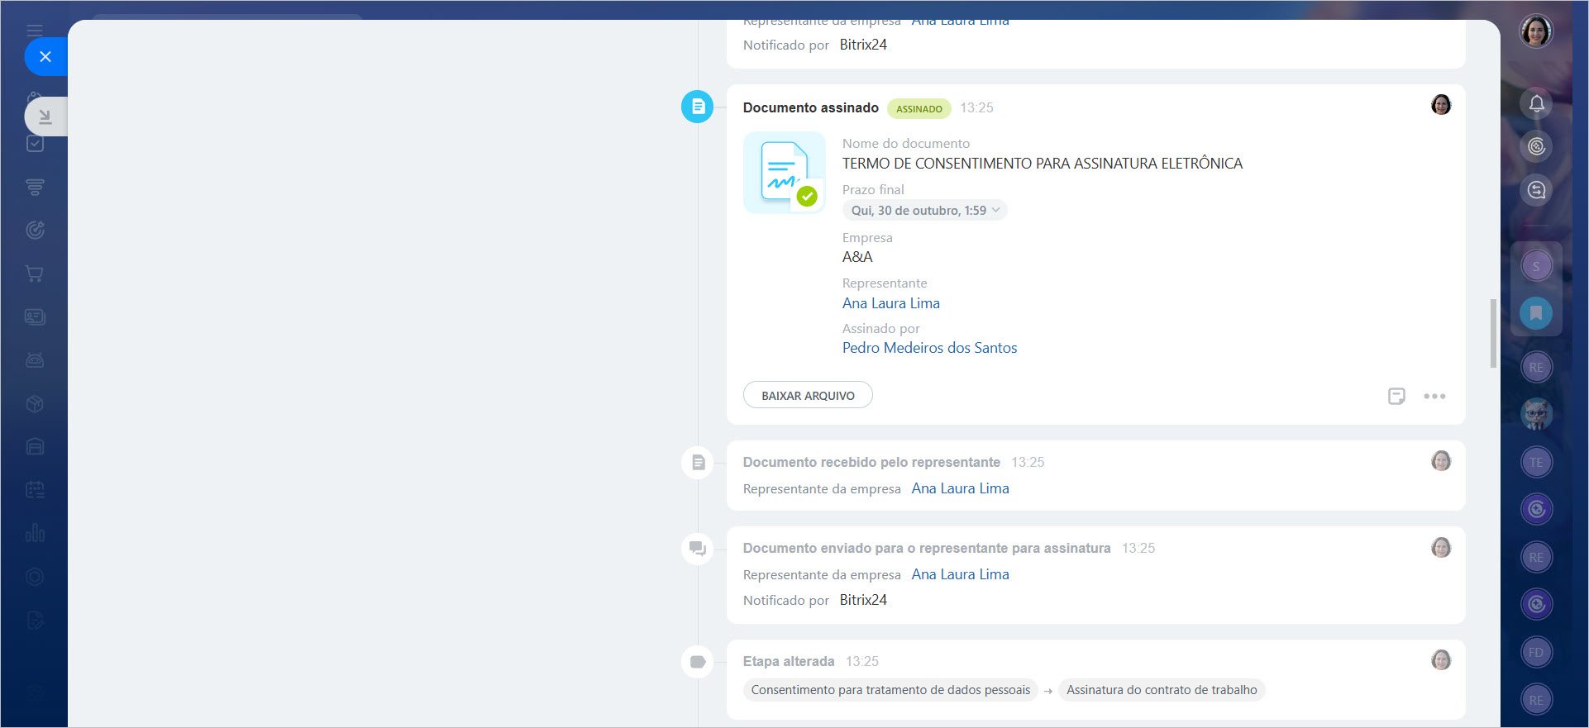Click the signed document thumbnail with the green check

point(785,173)
